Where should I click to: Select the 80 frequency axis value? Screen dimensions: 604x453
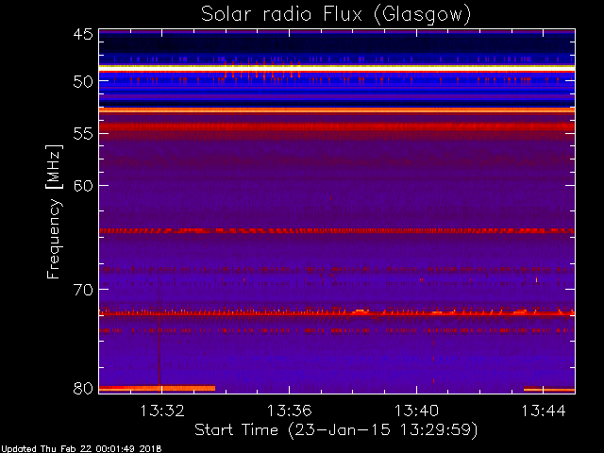pos(83,388)
